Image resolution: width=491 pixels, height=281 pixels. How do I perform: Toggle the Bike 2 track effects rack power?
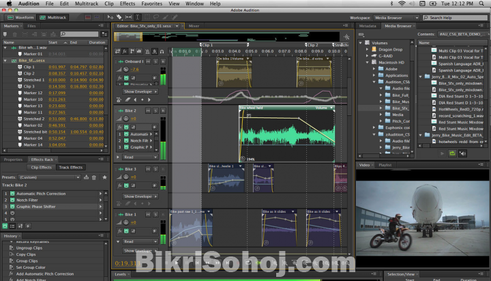coord(126,127)
